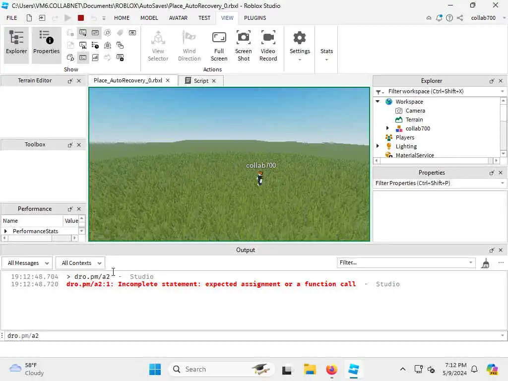The width and height of the screenshot is (508, 381).
Task: Switch to the AVATAR ribbon tab
Action: pos(178,18)
